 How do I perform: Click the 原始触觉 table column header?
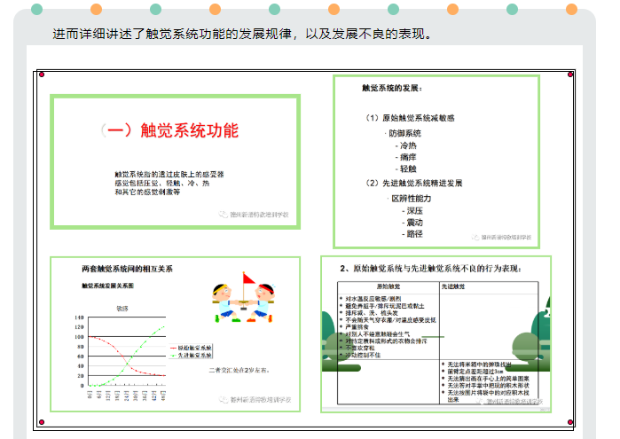388,287
